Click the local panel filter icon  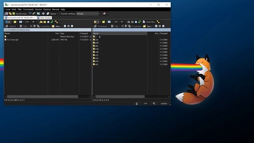click(x=21, y=22)
